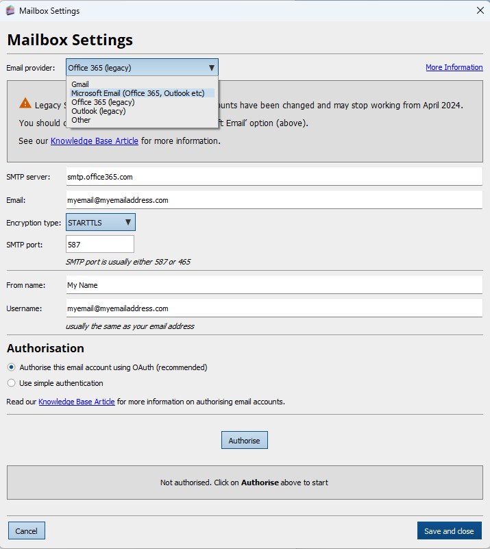Click the Mailbox Settings app icon in title bar

10,10
